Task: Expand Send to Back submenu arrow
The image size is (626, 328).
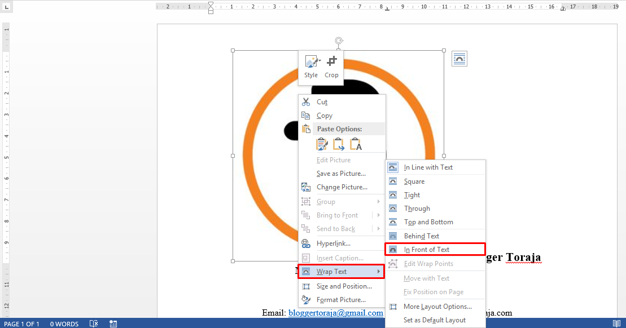Action: coord(378,229)
